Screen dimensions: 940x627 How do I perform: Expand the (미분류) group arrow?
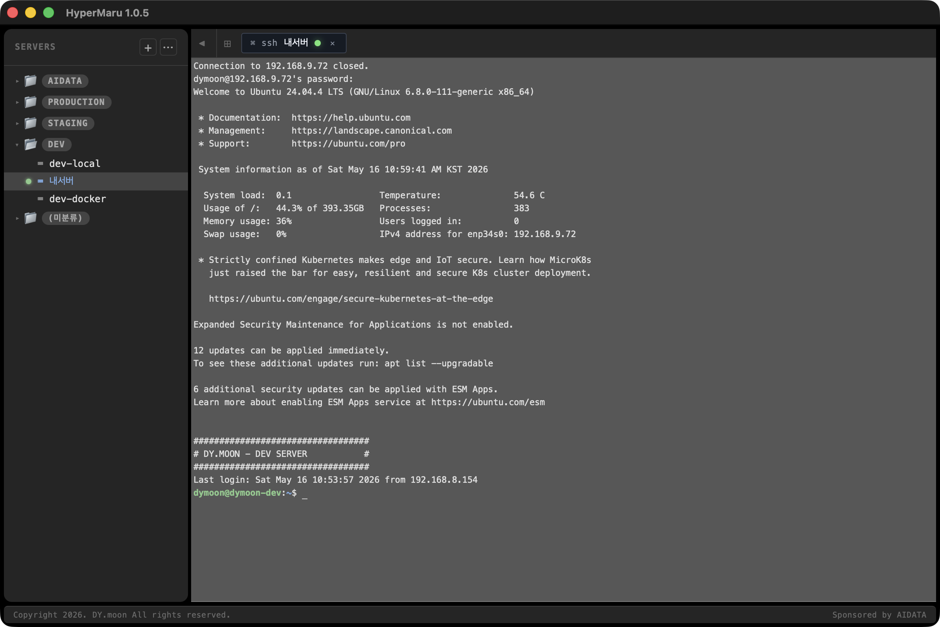point(17,218)
